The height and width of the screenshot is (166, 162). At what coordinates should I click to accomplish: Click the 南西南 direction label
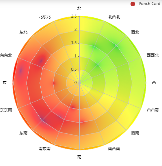coord(114,149)
